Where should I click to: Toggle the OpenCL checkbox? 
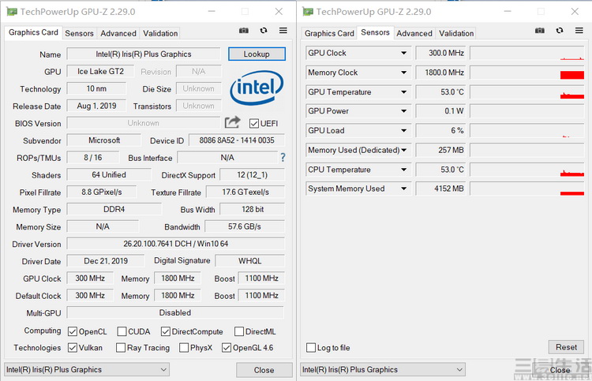tap(73, 331)
